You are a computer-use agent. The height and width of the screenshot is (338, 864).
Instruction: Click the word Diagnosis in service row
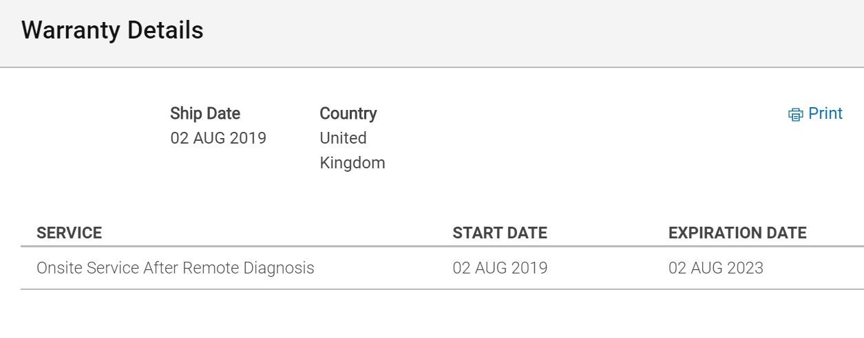coord(279,268)
